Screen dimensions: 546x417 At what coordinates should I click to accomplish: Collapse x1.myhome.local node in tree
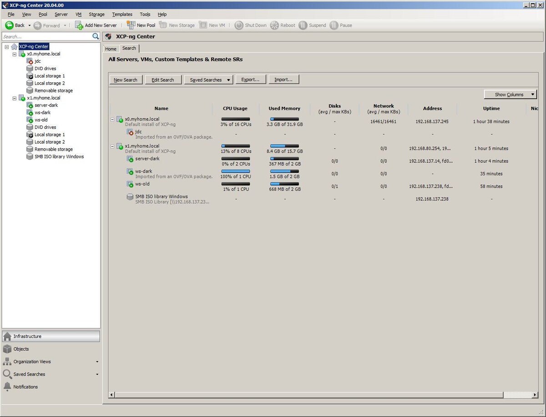(x=14, y=98)
